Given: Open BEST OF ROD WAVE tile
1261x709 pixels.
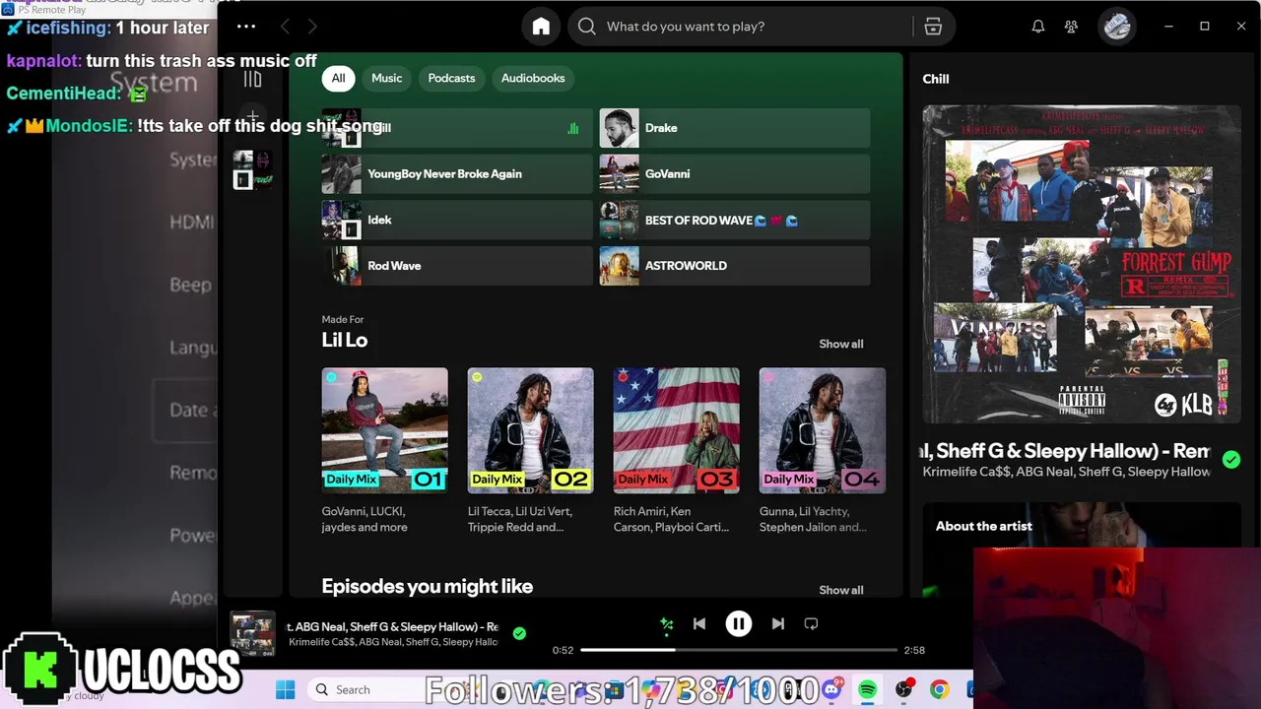Looking at the screenshot, I should [x=735, y=220].
